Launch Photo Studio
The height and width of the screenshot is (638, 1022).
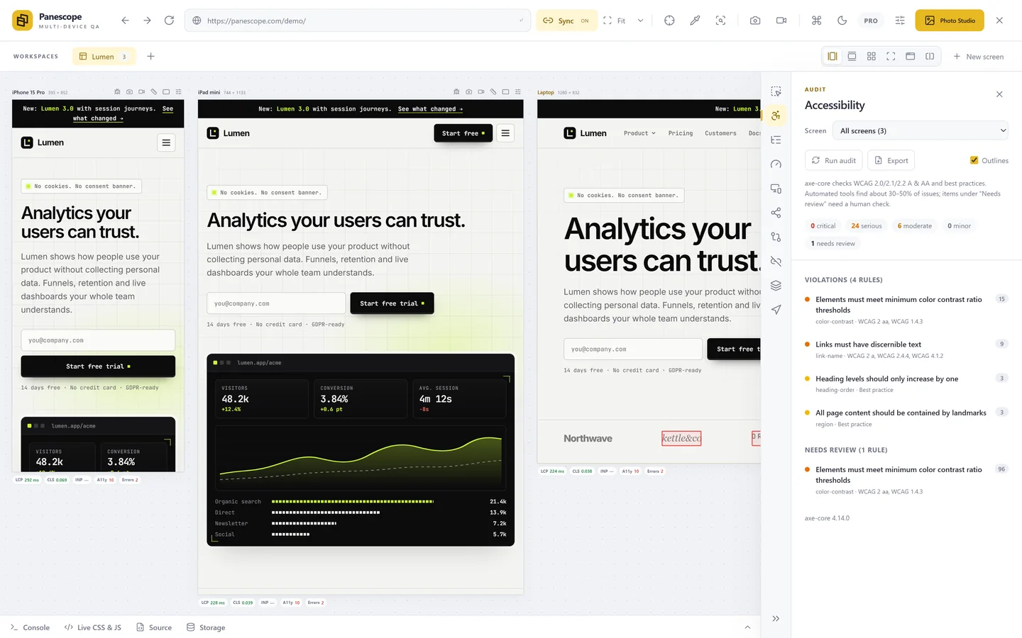[x=950, y=21]
